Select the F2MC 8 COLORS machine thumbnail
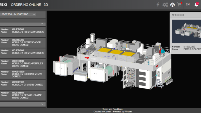201x113 pixels. (186, 32)
